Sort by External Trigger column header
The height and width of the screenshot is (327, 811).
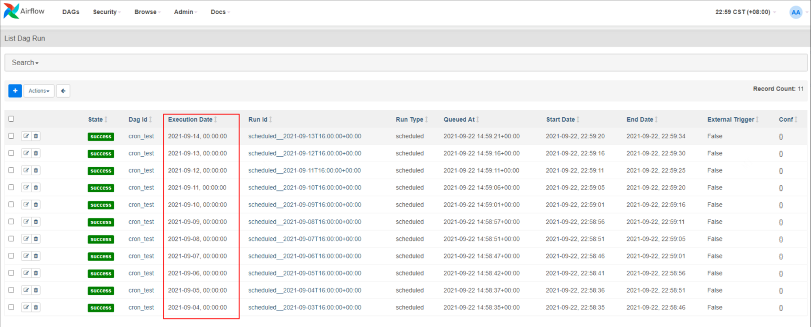coord(733,119)
